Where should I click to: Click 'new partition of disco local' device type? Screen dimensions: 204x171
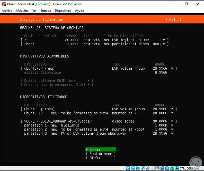click(132, 44)
